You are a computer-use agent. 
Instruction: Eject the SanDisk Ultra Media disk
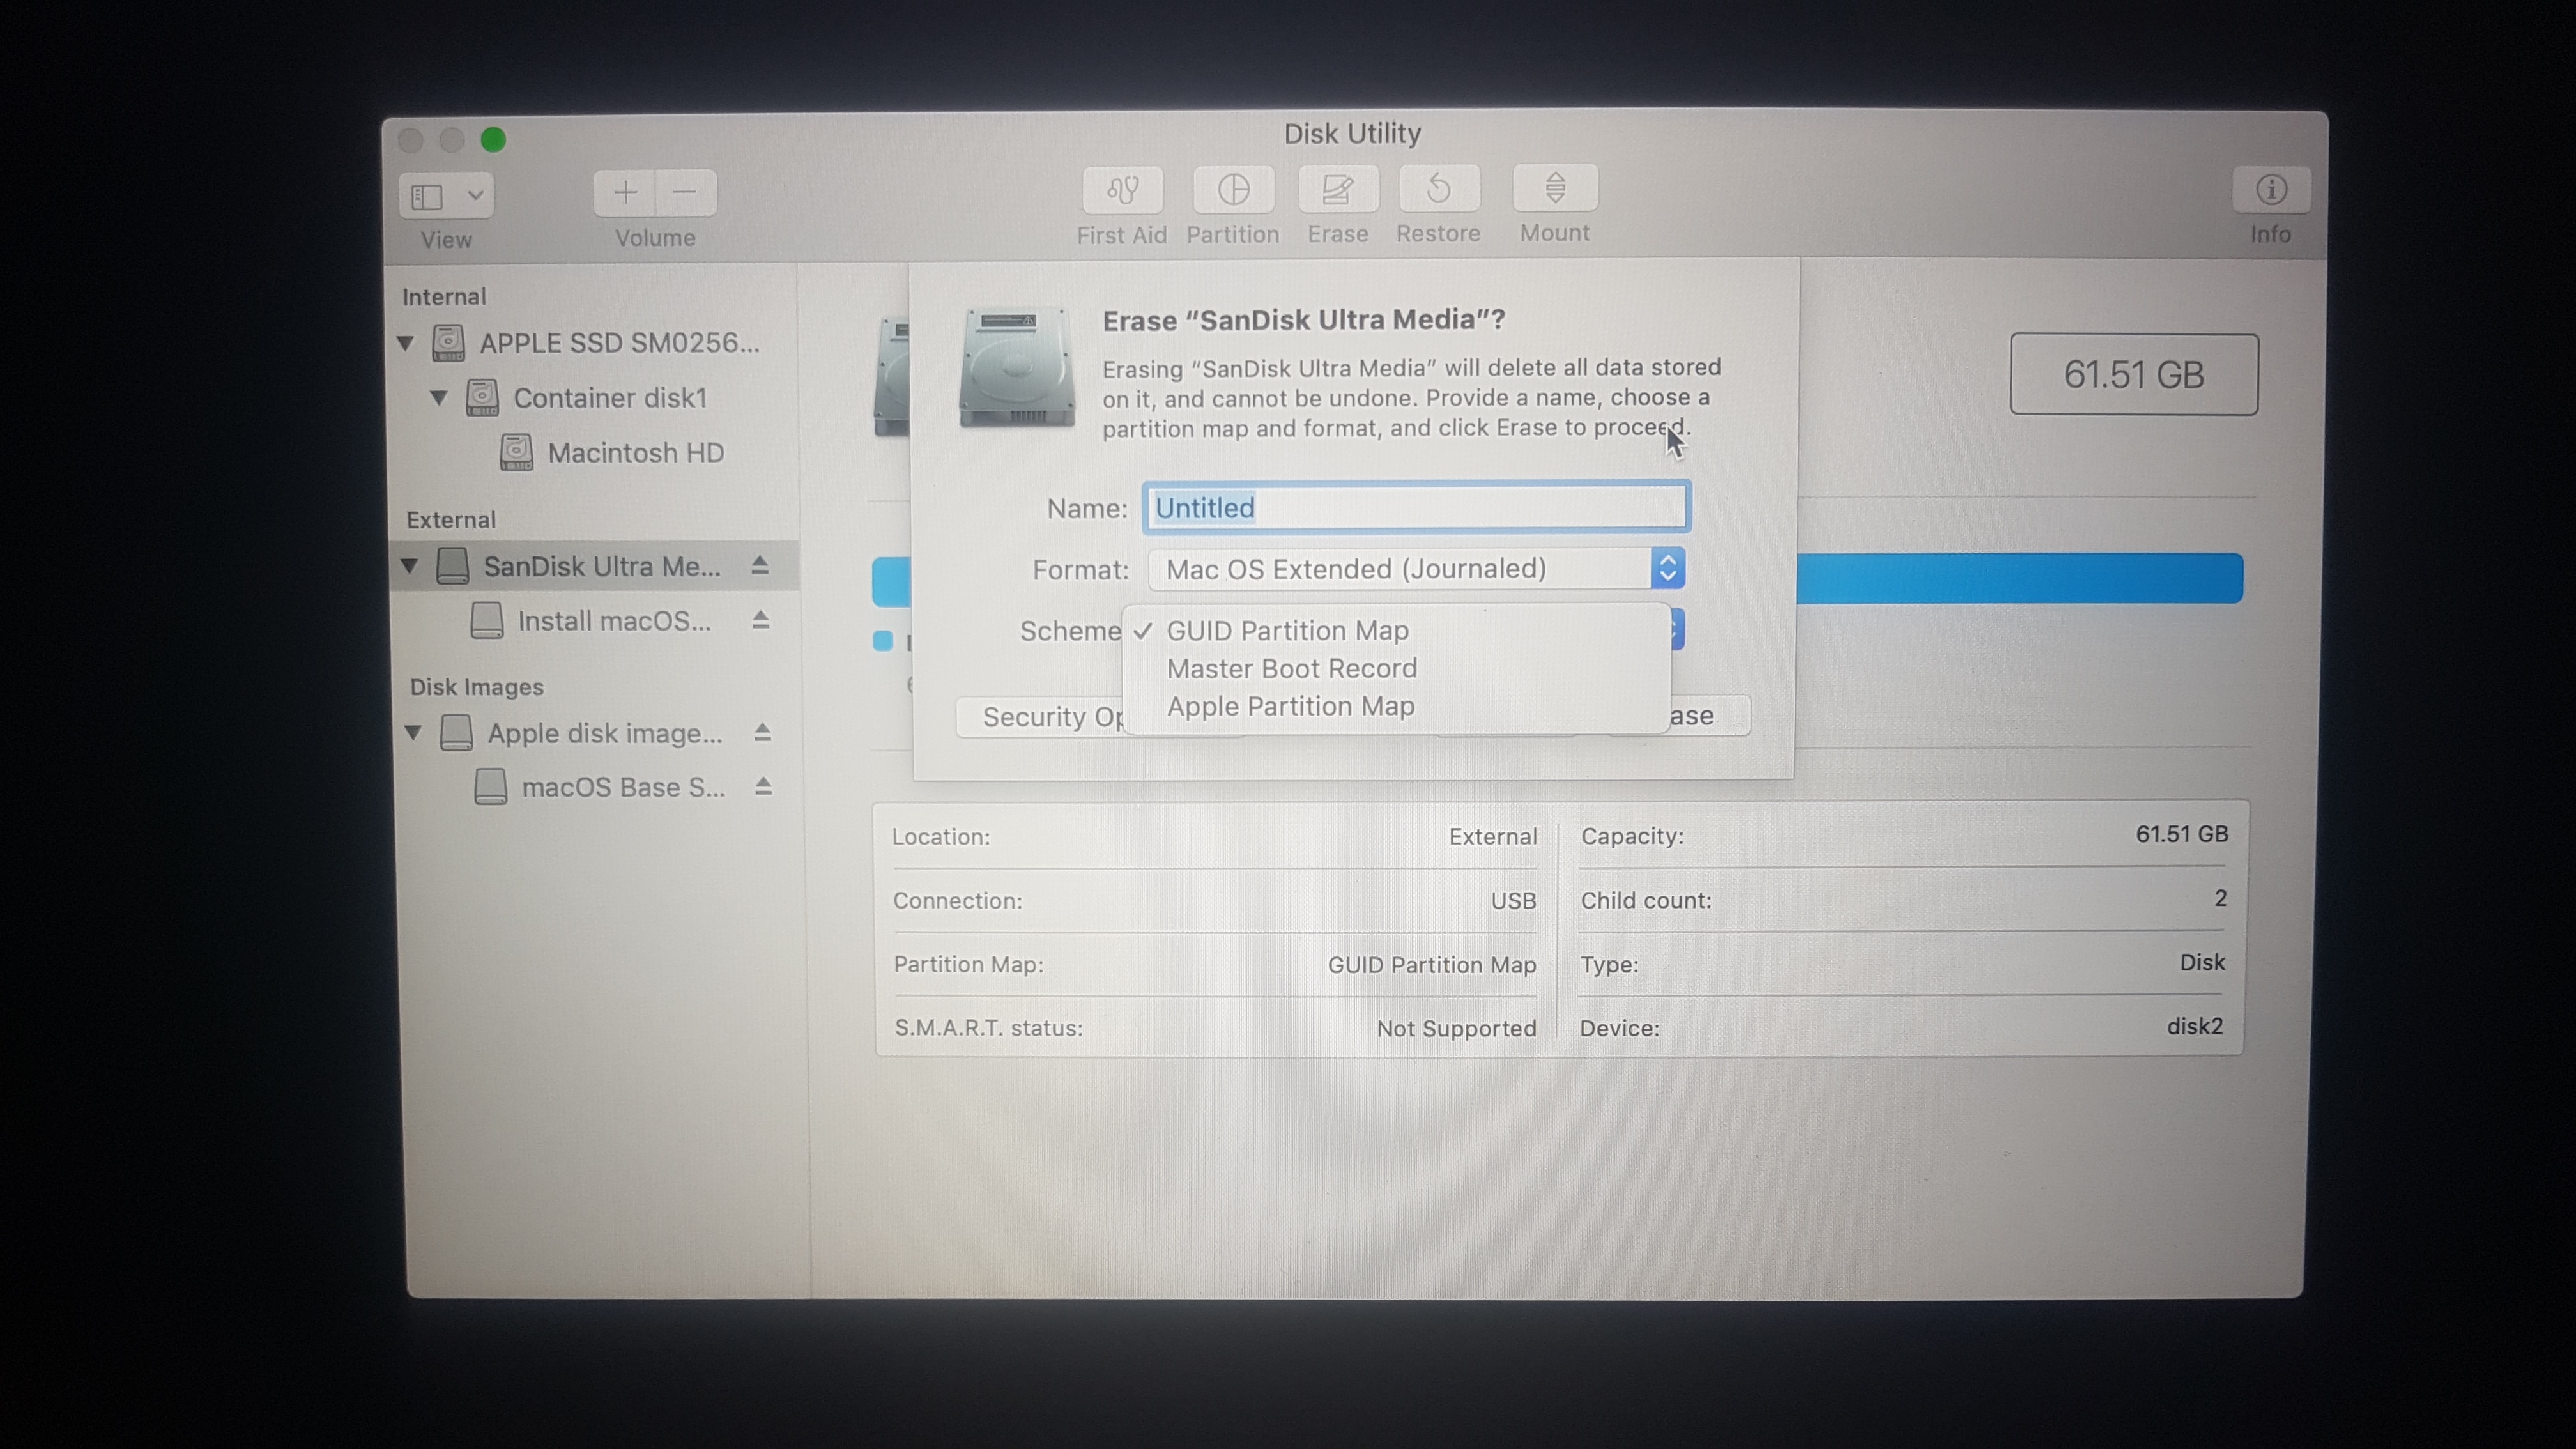coord(760,566)
